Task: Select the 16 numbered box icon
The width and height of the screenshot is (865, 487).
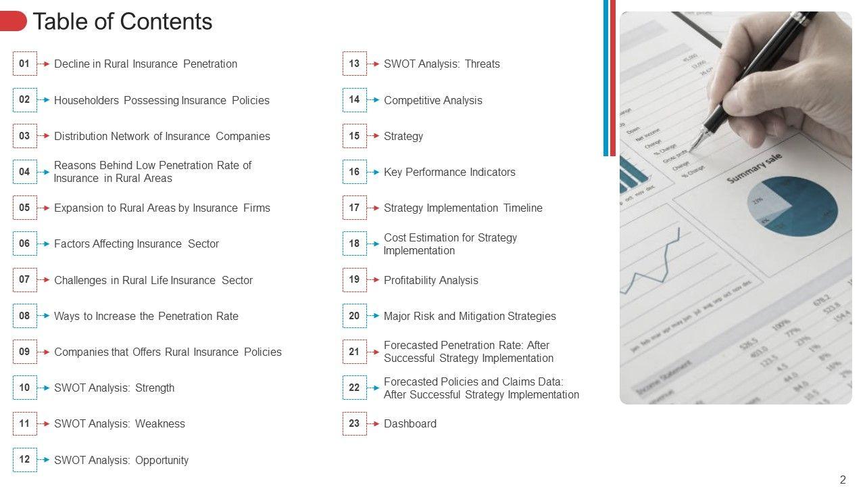Action: [x=354, y=172]
